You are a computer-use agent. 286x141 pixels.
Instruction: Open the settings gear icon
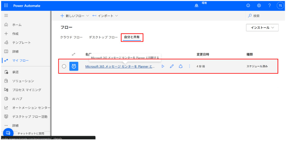coord(259,6)
